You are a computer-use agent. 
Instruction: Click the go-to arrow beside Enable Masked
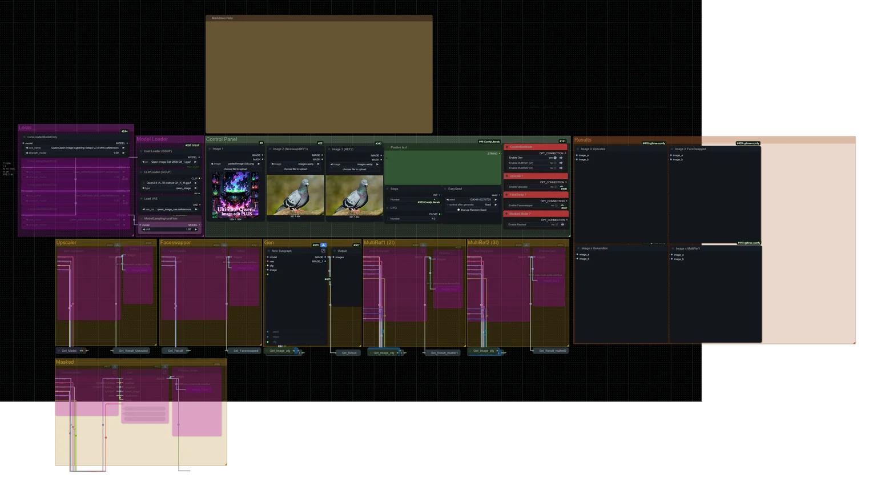tap(562, 224)
